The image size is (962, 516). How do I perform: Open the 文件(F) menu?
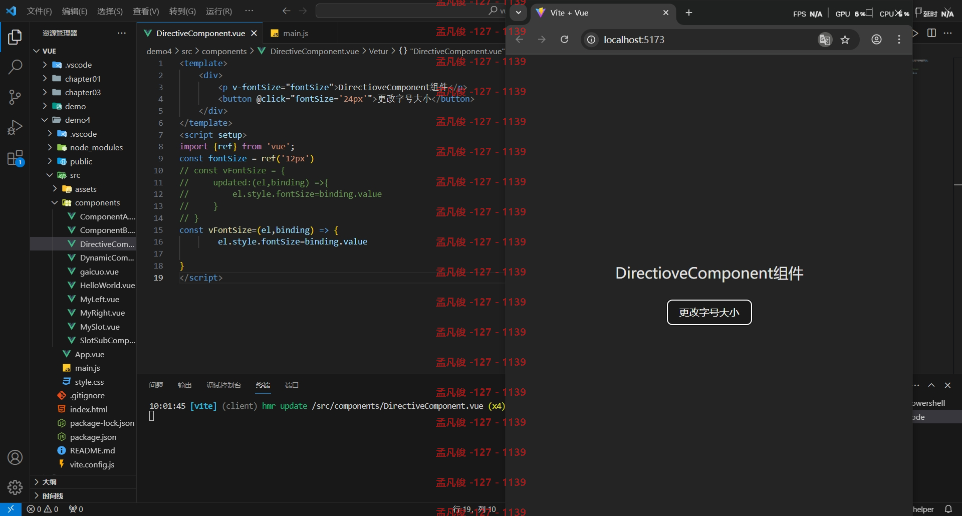pyautogui.click(x=39, y=11)
